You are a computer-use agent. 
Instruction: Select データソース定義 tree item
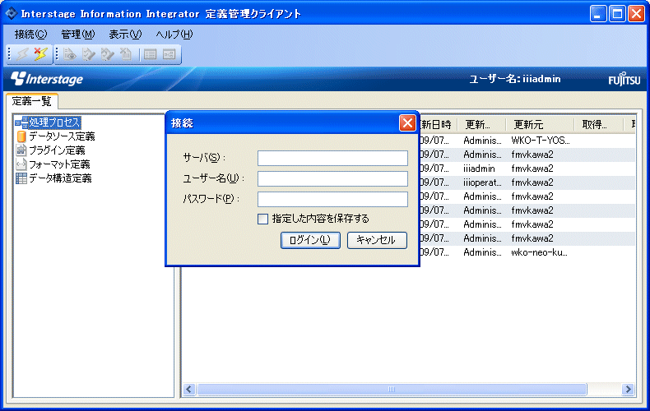point(62,136)
